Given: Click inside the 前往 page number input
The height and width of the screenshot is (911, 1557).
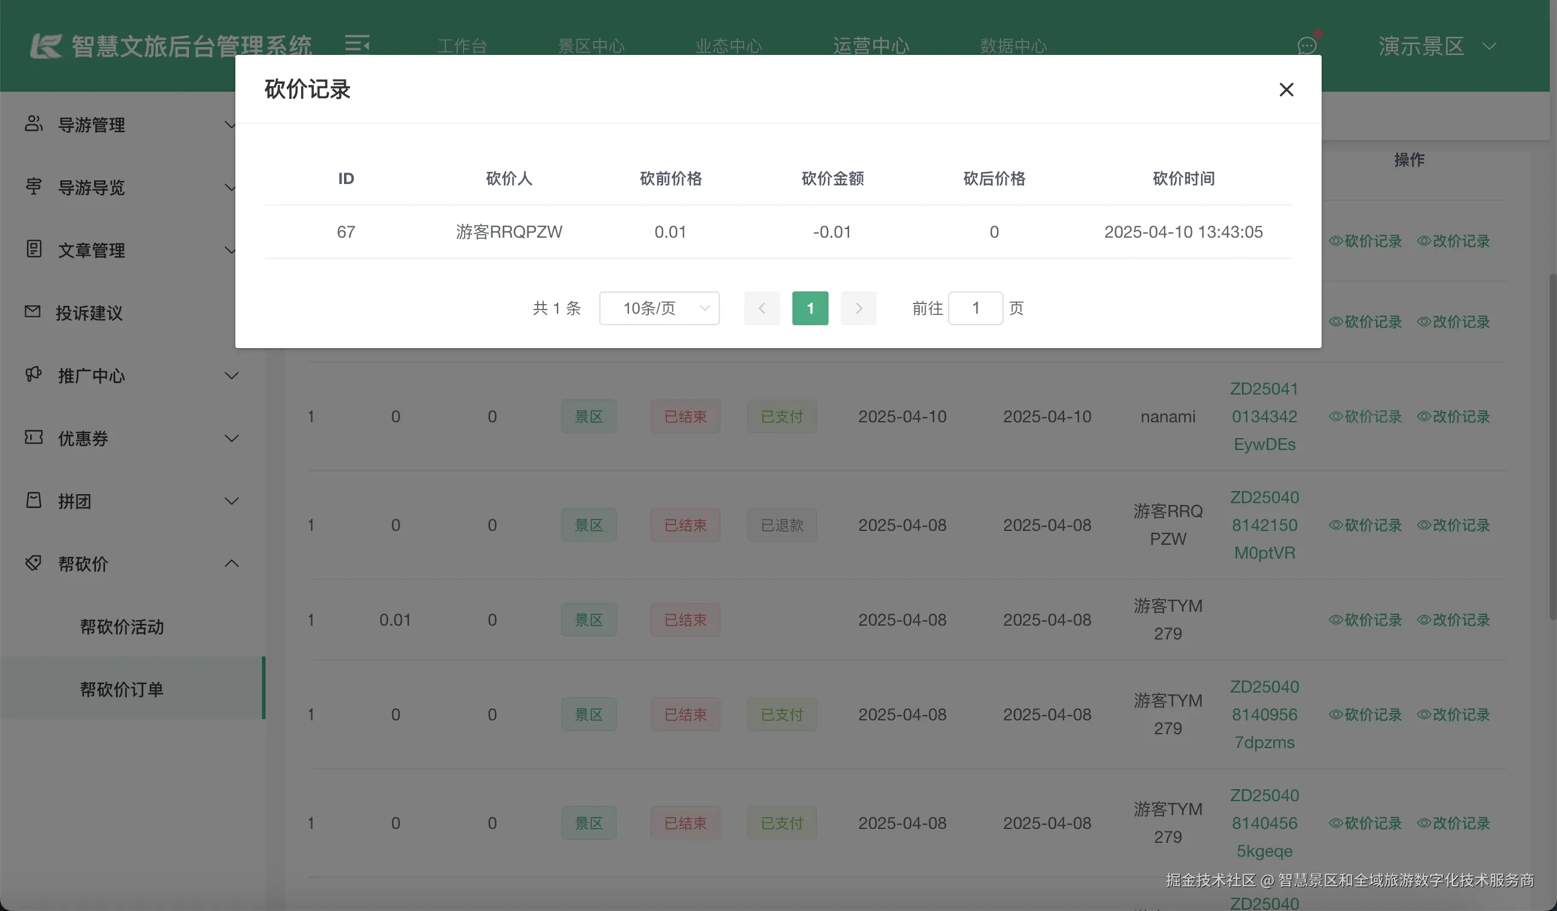Looking at the screenshot, I should coord(975,308).
